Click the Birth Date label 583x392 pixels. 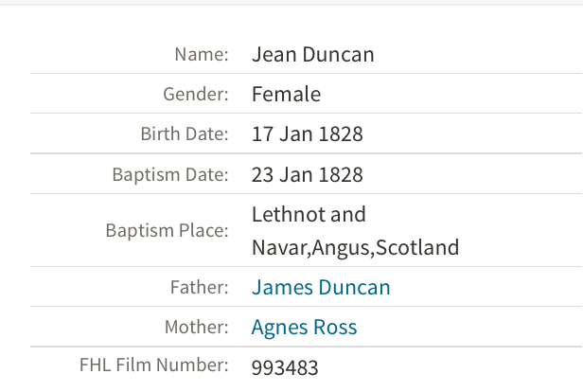click(185, 134)
